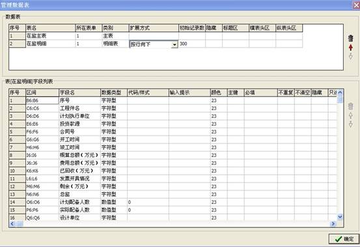Click the horizontal scrollbar thumb in field list

19,224
